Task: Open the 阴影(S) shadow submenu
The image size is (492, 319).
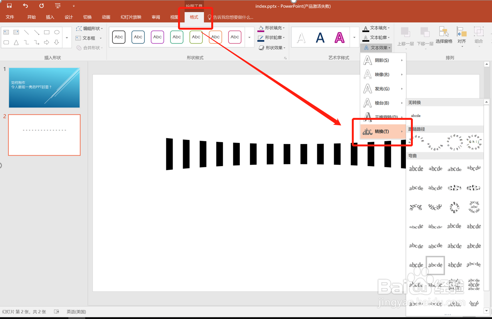Action: [x=383, y=60]
